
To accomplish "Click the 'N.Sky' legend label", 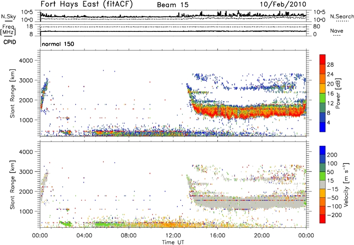I will point(8,16).
